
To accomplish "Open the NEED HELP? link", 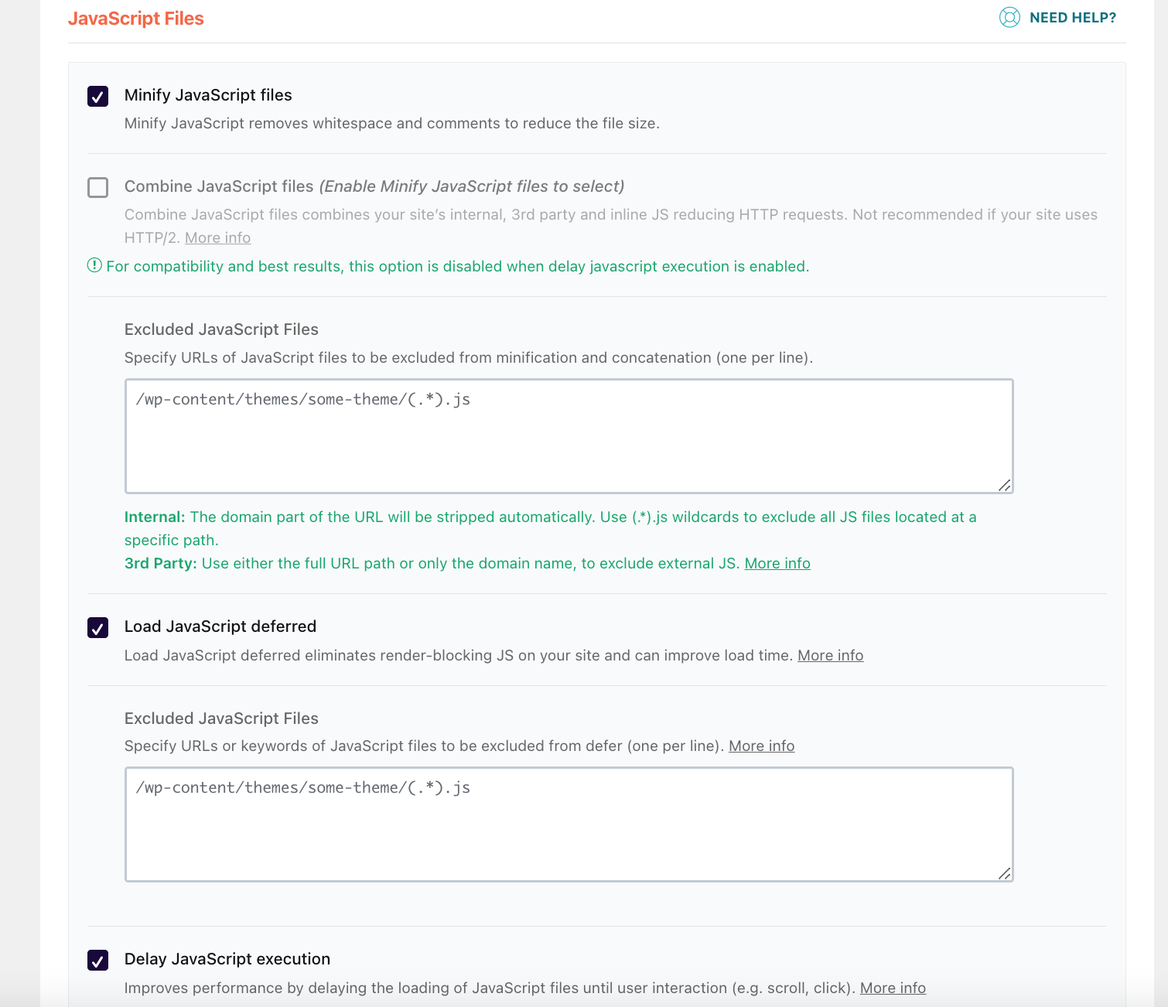I will (1073, 18).
